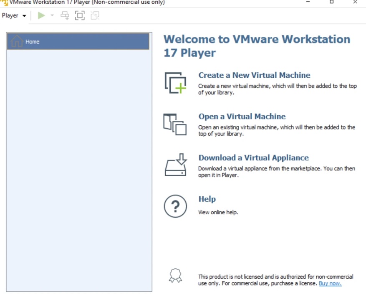The width and height of the screenshot is (366, 297).
Task: Enter full screen mode via toolbar icon
Action: (x=80, y=16)
